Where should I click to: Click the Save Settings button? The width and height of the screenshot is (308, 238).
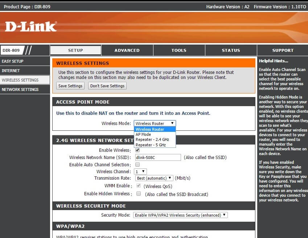click(x=70, y=86)
